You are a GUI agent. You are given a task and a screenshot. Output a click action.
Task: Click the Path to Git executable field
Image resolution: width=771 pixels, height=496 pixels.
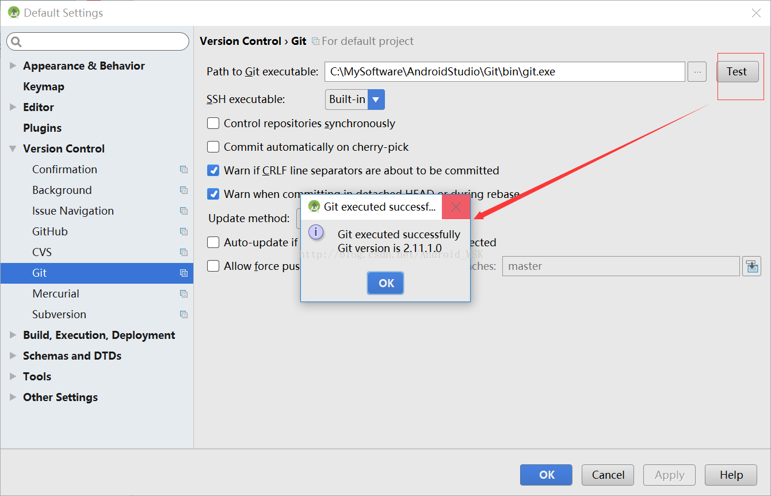click(x=505, y=72)
